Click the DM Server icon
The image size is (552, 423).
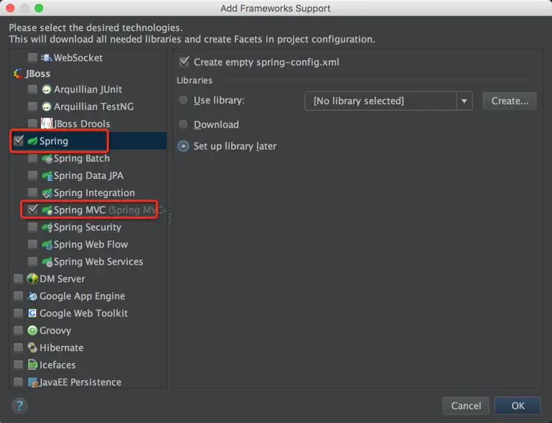(32, 279)
